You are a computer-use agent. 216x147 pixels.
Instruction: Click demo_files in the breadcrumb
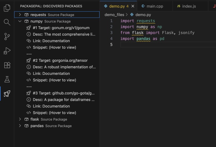coord(114,15)
